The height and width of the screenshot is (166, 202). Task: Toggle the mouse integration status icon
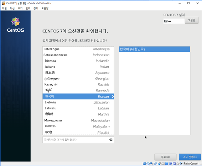[x=178, y=164]
